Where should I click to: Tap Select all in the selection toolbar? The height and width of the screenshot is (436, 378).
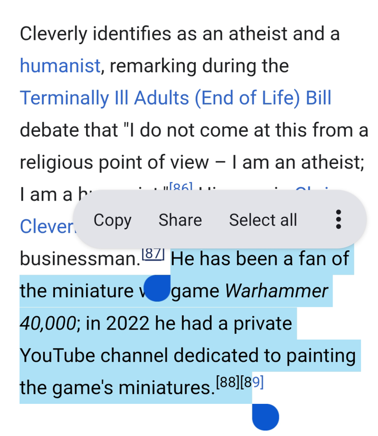(263, 220)
